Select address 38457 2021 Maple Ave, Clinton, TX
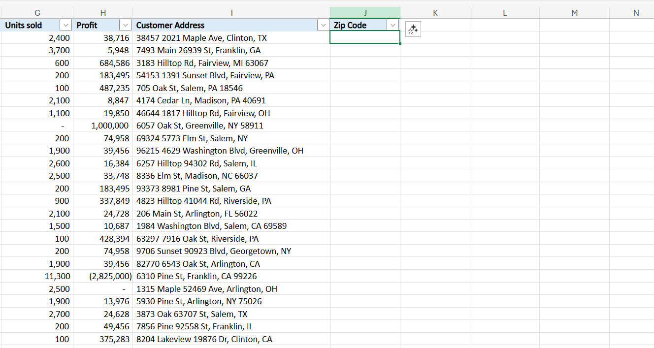This screenshot has width=654, height=348. coord(231,38)
